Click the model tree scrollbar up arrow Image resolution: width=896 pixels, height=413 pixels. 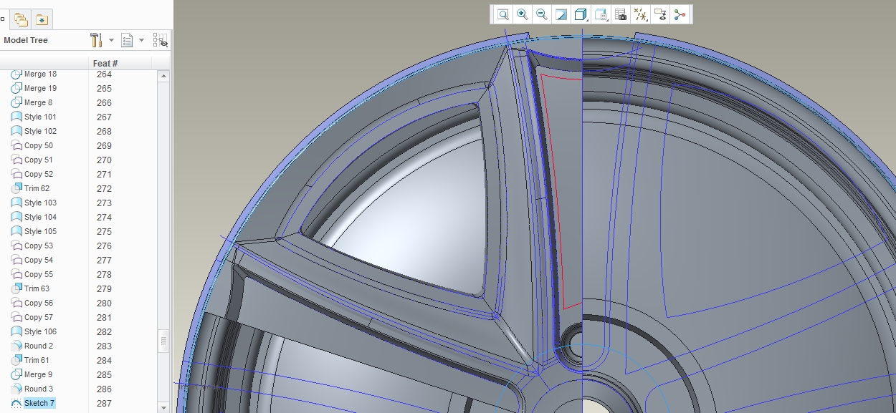point(163,75)
